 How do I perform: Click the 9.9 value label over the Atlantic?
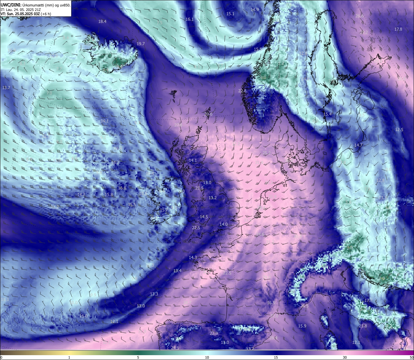pos(93,295)
